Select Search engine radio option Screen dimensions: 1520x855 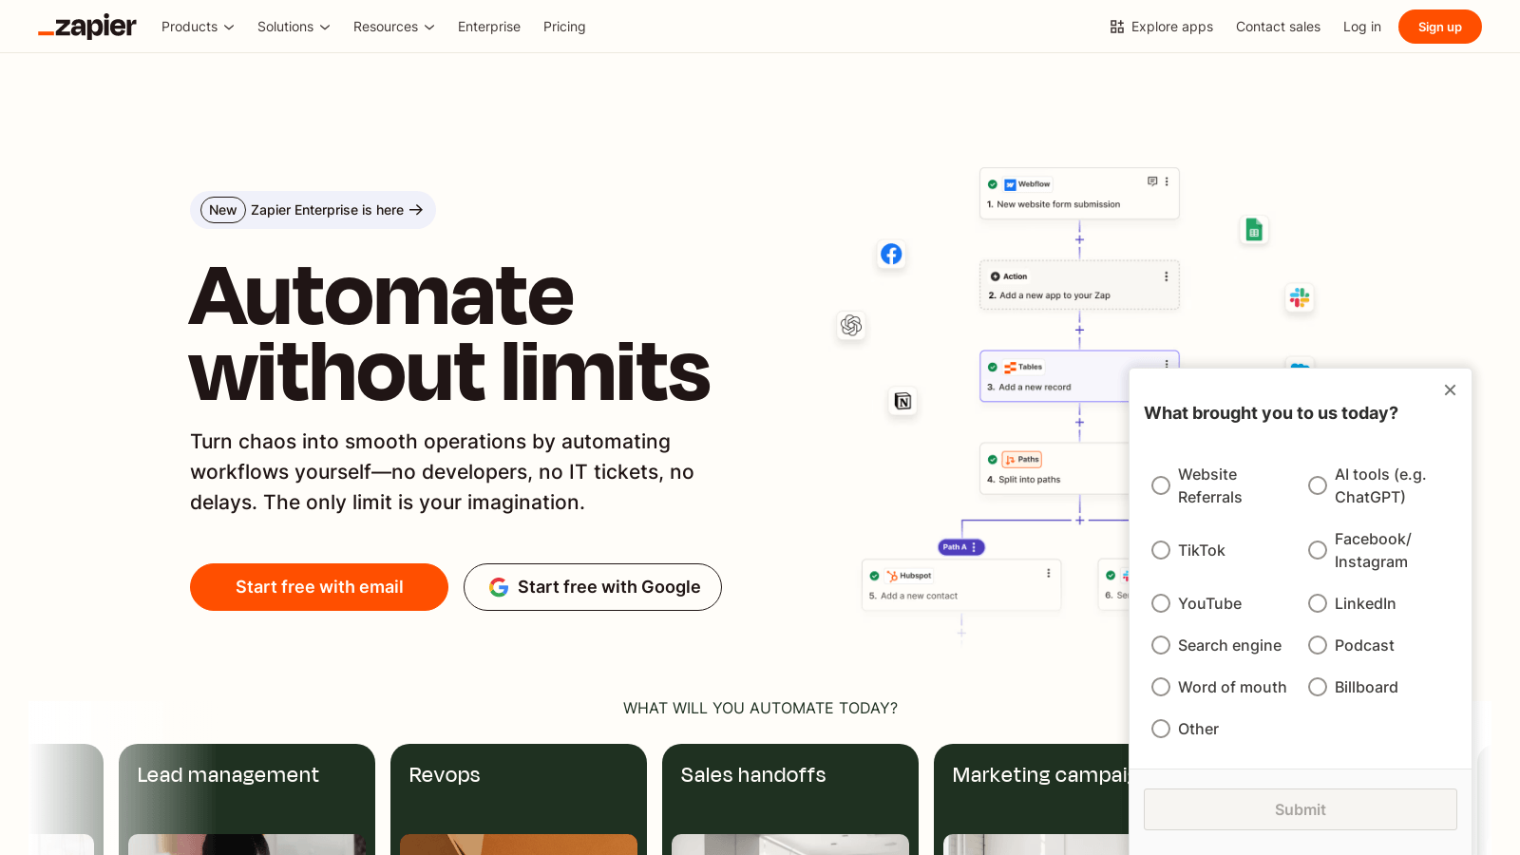(1161, 645)
